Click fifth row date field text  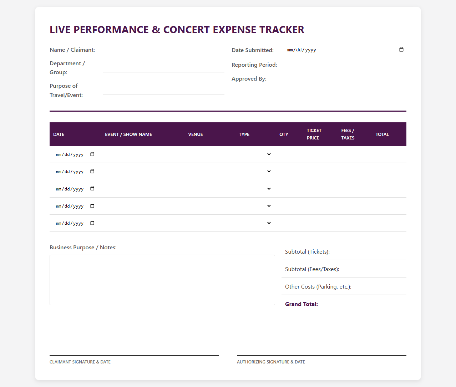[x=70, y=223]
